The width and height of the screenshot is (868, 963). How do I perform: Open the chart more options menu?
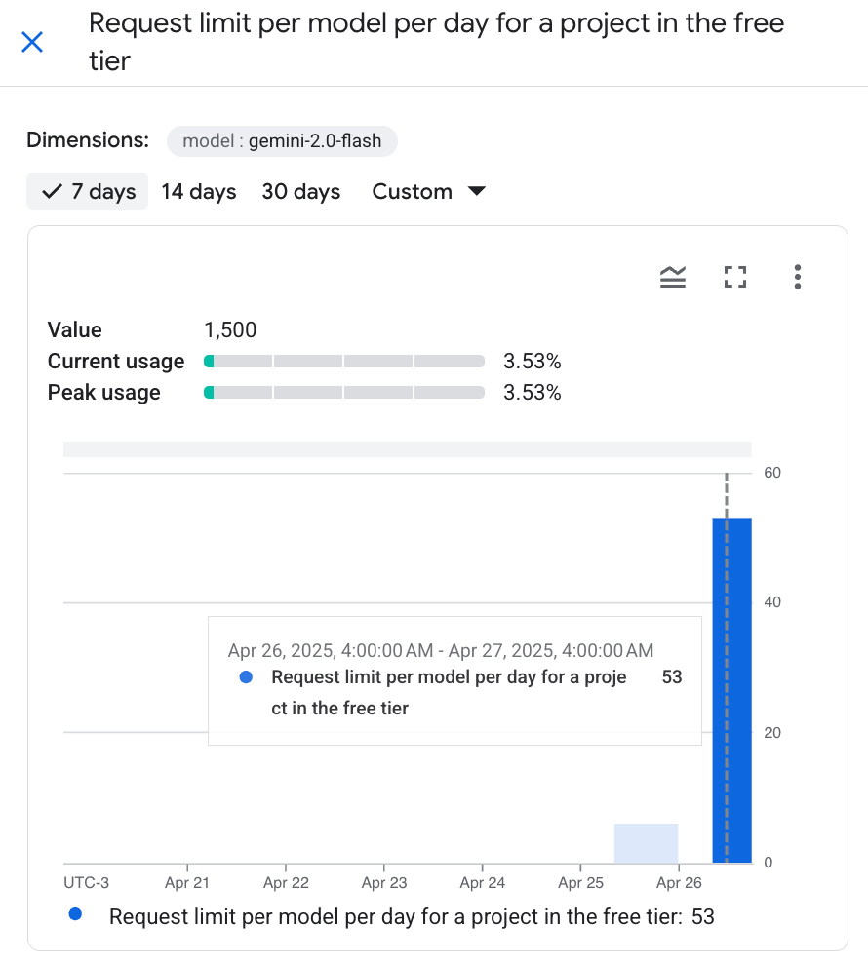pos(798,277)
